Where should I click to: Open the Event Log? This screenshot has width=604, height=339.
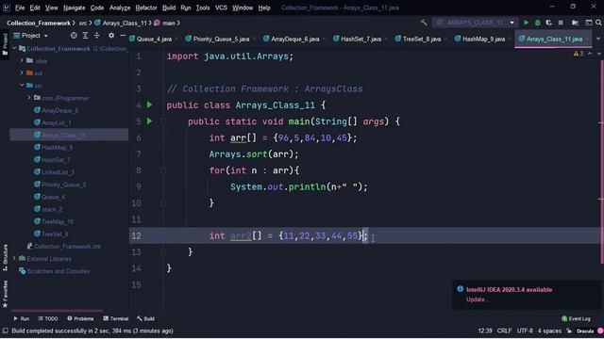576,318
